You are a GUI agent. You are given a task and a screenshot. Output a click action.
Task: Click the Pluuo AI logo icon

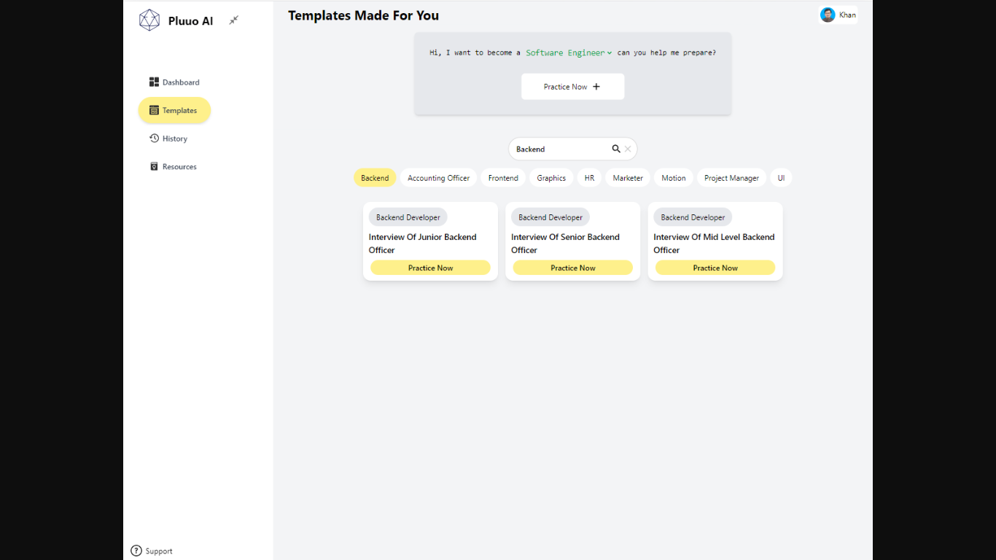click(149, 20)
